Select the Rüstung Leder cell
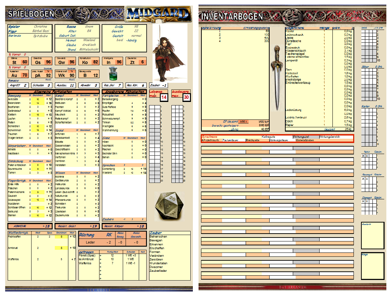Viewport: 391px width, 296px height. click(x=90, y=242)
